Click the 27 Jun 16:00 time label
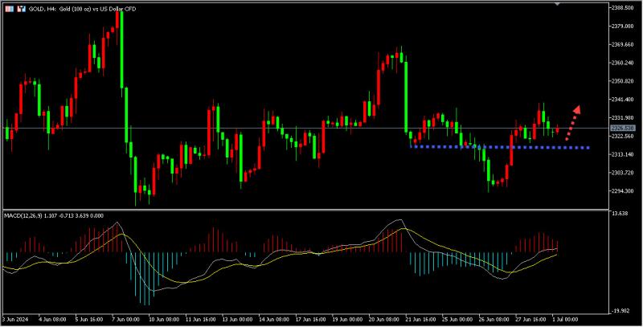The height and width of the screenshot is (327, 643). (x=532, y=319)
